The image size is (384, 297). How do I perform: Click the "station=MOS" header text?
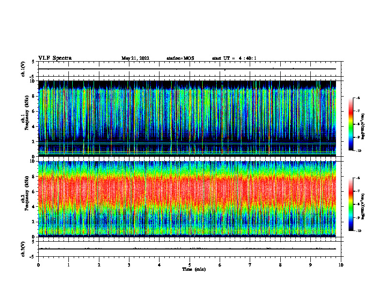click(180, 58)
